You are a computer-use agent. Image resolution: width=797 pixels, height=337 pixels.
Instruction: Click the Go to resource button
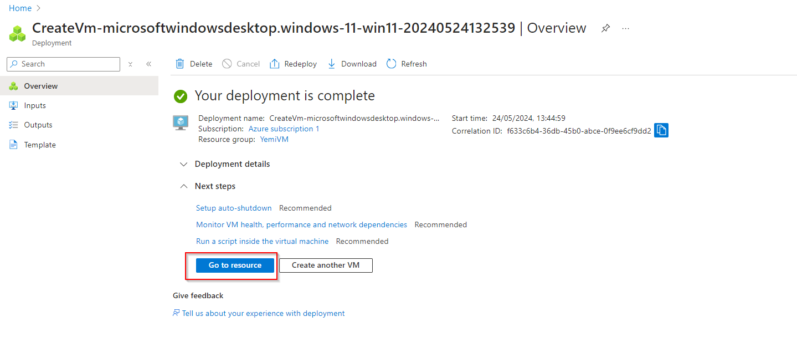coord(235,265)
